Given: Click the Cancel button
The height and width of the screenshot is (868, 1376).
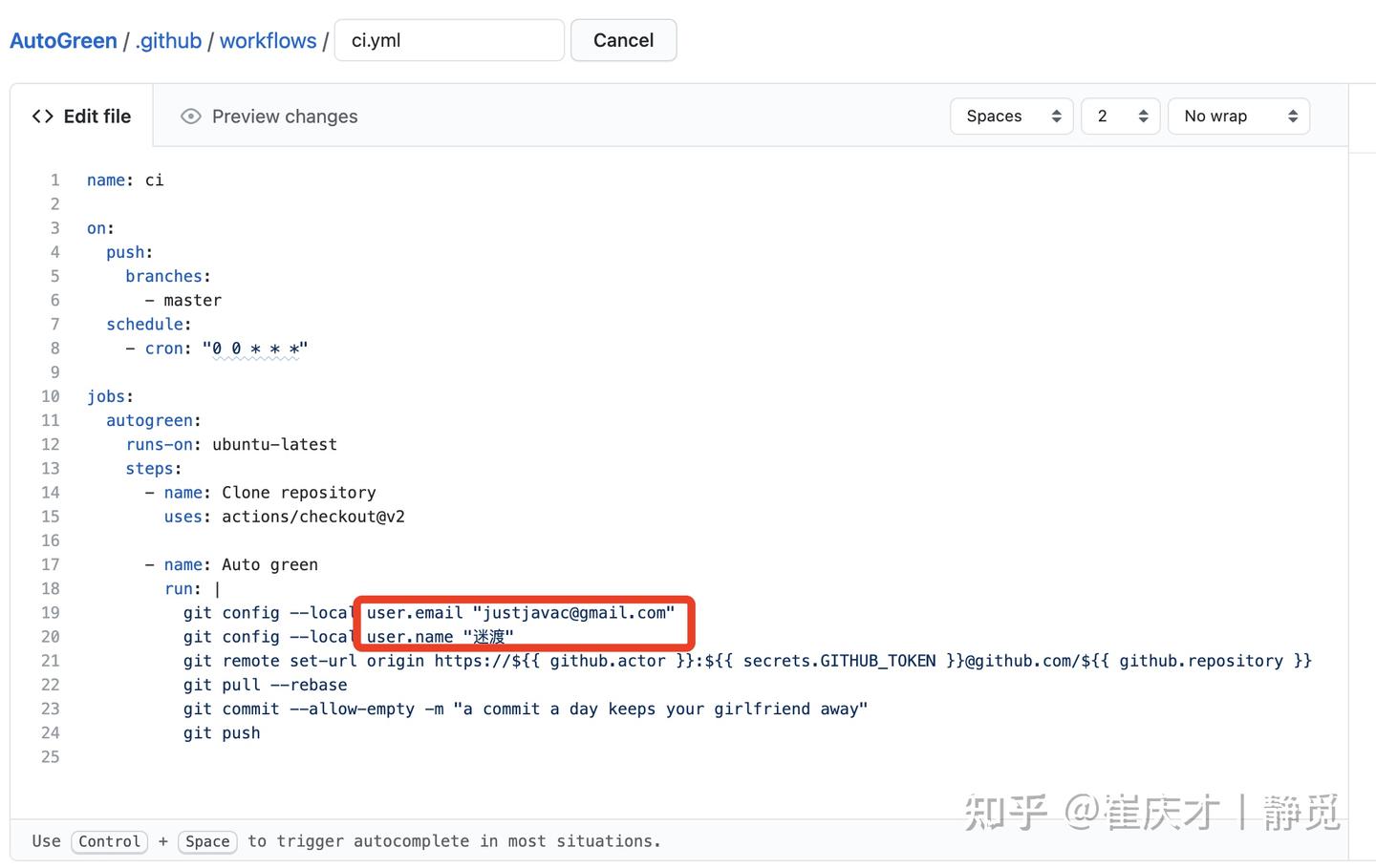Looking at the screenshot, I should click(x=623, y=40).
